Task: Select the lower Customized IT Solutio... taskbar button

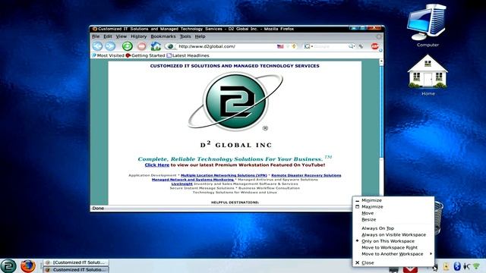Action: 76,270
